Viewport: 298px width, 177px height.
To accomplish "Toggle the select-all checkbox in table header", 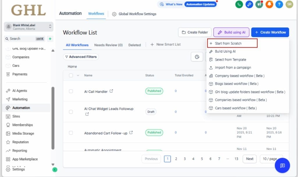I will tap(71, 75).
